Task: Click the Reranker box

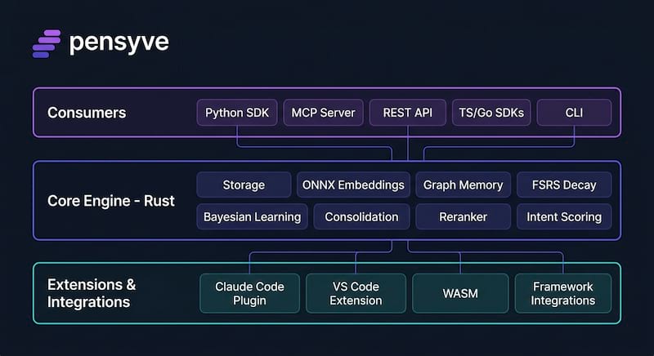Action: (463, 217)
